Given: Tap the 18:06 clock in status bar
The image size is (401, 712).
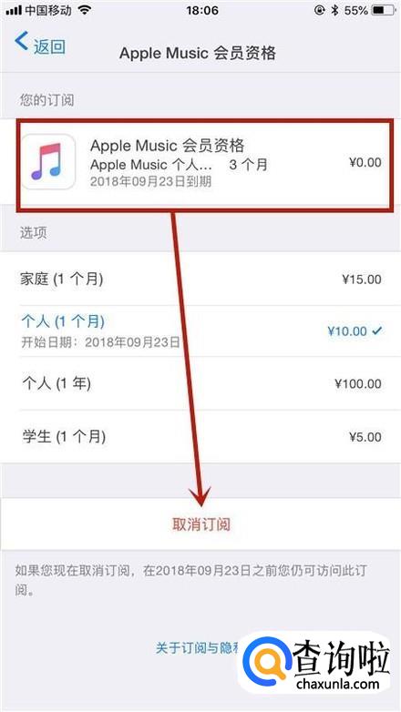Looking at the screenshot, I should point(201,10).
